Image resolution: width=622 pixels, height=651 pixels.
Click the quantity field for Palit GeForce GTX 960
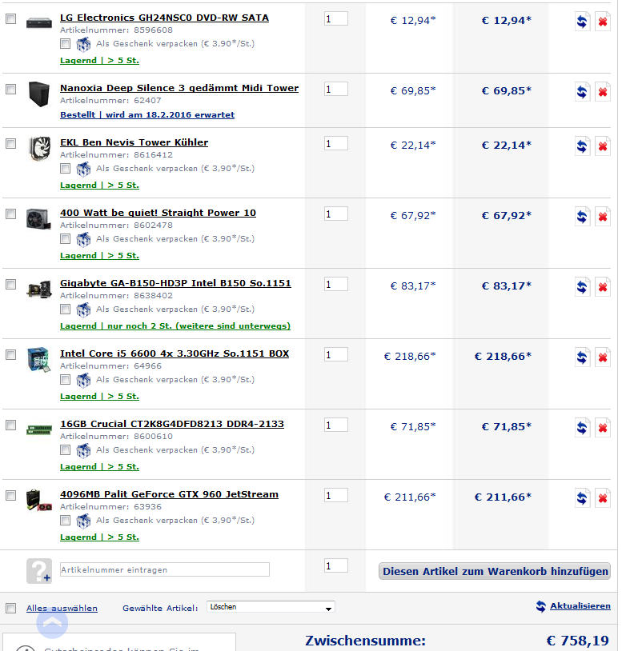click(x=335, y=495)
